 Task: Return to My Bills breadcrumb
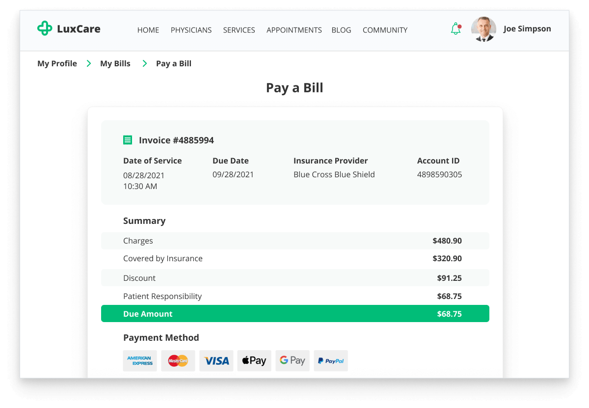115,63
